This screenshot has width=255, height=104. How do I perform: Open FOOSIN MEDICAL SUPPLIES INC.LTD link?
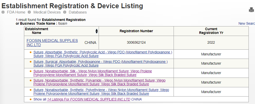(52, 43)
